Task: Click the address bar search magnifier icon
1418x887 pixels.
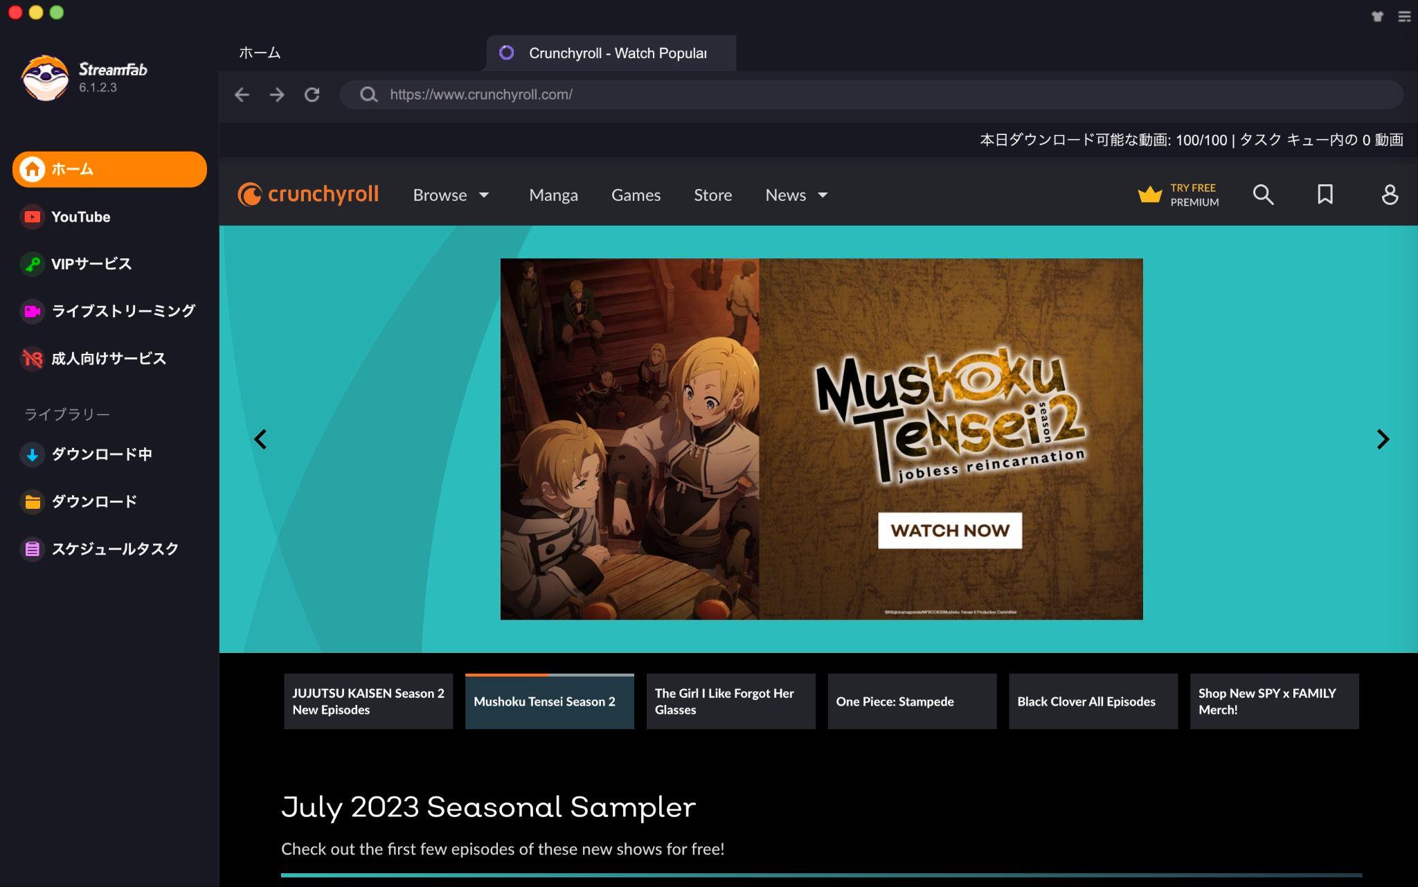Action: coord(369,95)
